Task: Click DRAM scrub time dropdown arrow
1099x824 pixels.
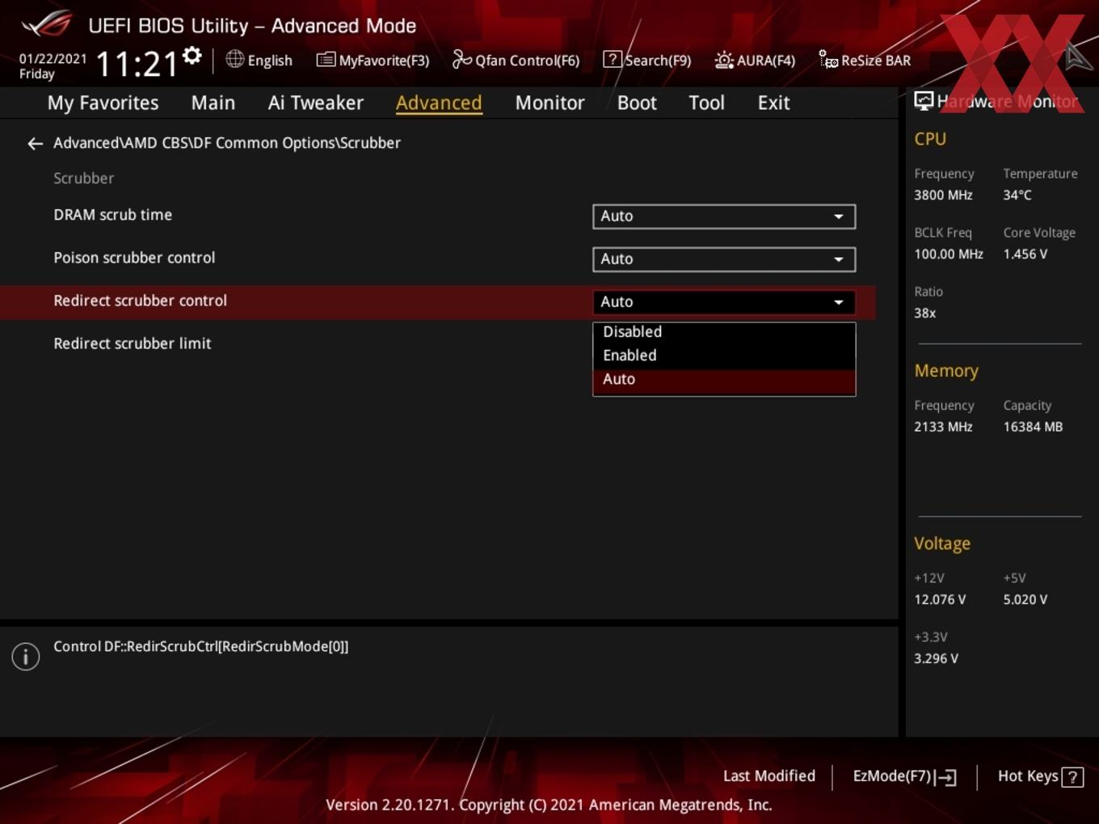Action: click(839, 217)
